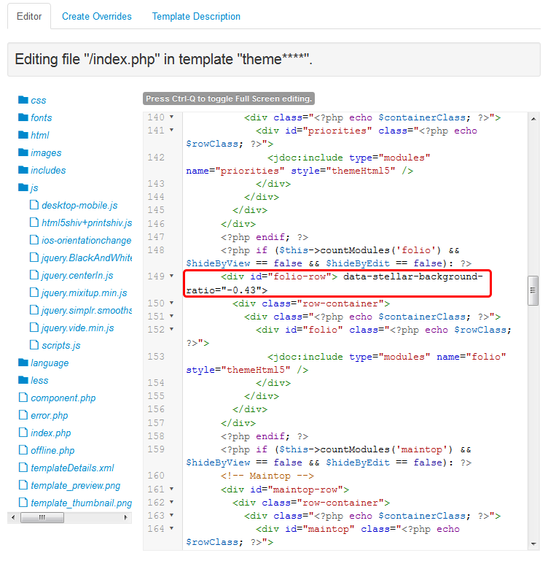Fold the code block at line 141
The height and width of the screenshot is (561, 548).
pyautogui.click(x=171, y=131)
